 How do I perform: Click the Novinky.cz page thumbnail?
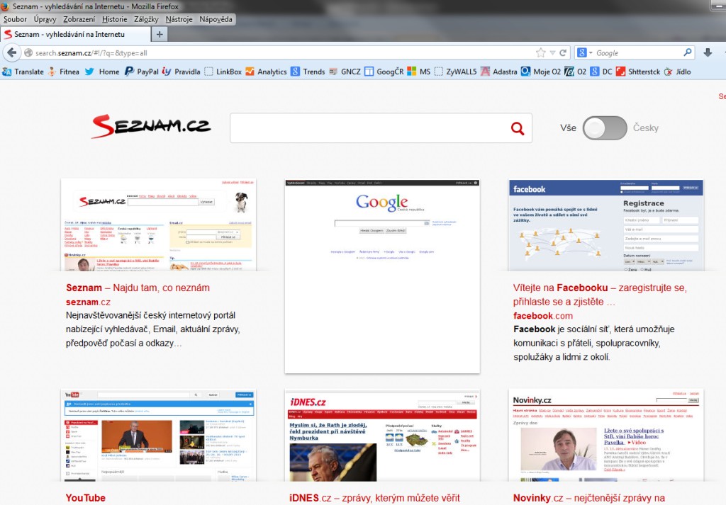tap(606, 435)
